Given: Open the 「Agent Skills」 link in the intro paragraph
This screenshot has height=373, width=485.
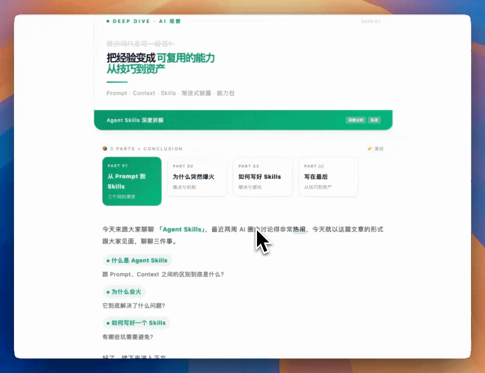Looking at the screenshot, I should [x=181, y=229].
